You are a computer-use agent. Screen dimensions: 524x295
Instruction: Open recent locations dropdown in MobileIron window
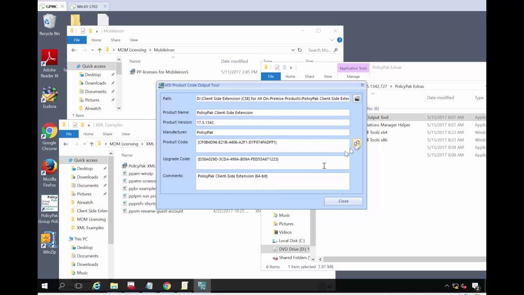click(x=93, y=50)
